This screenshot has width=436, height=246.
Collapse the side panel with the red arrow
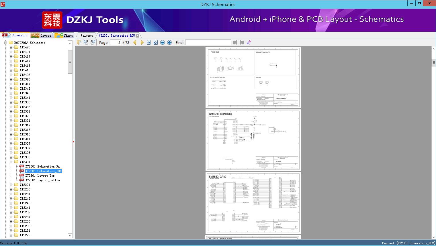[x=73, y=142]
